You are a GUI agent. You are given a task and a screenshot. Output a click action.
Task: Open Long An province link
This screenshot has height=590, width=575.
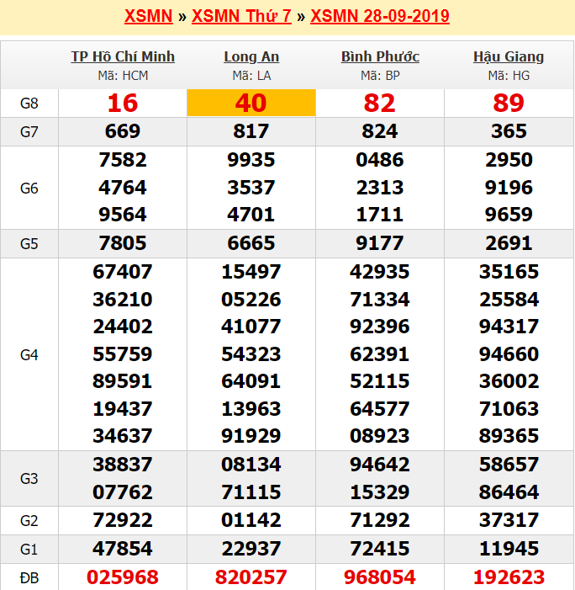[x=251, y=56]
